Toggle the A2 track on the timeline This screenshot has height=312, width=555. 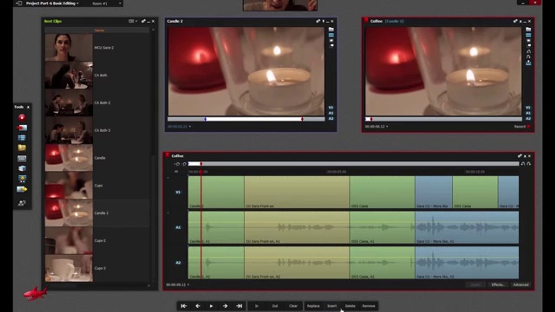pyautogui.click(x=178, y=263)
